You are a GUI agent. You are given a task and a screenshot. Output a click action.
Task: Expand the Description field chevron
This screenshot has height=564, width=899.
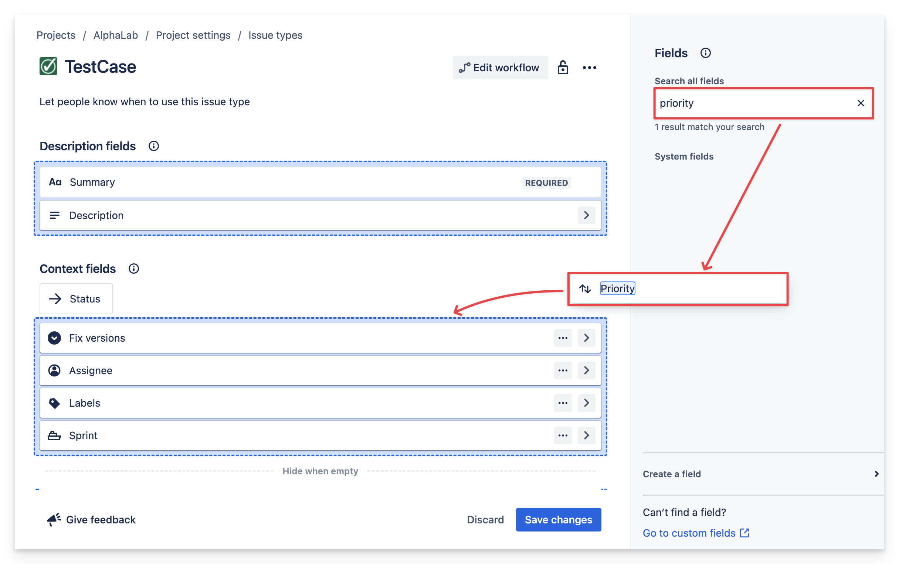coord(586,215)
